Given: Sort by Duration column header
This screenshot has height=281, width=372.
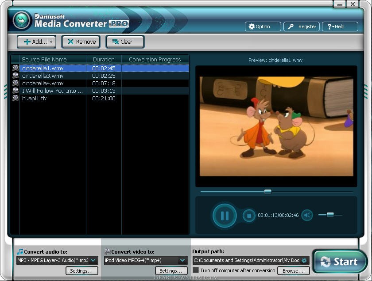Looking at the screenshot, I should coord(104,59).
